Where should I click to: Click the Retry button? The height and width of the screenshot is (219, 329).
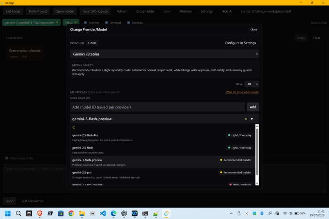(x=301, y=38)
